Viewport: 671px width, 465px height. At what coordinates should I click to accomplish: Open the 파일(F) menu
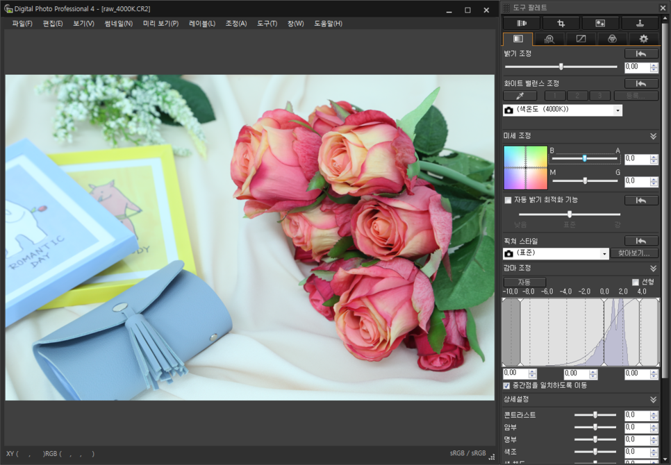pyautogui.click(x=22, y=24)
